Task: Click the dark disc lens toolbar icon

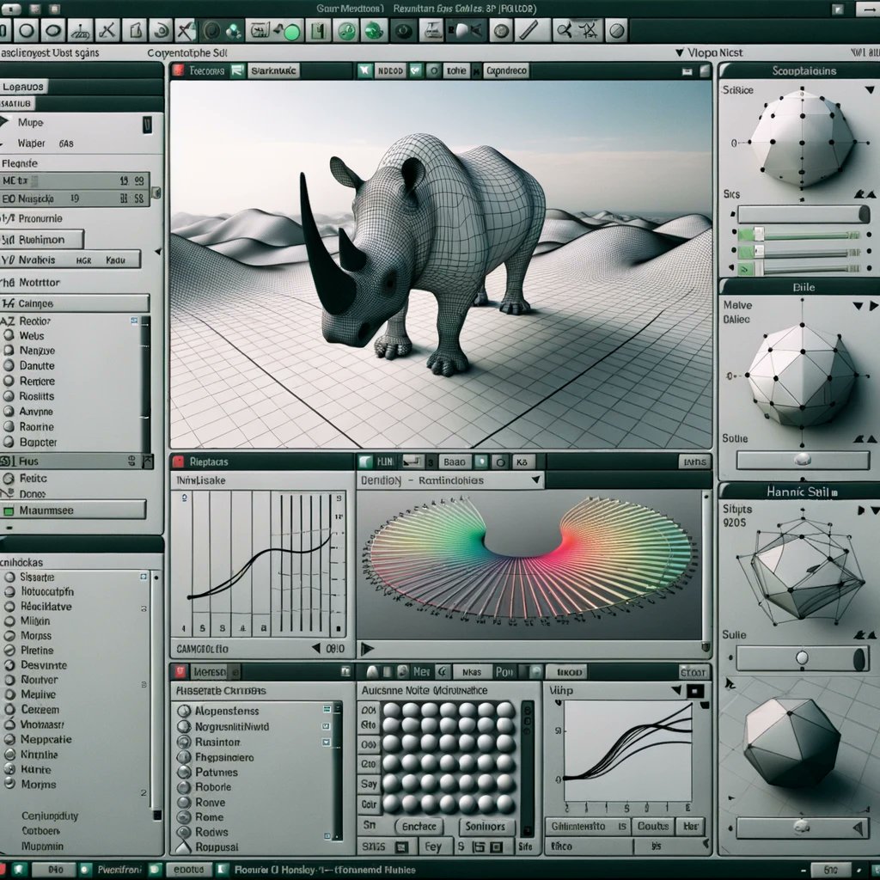Action: [x=404, y=31]
